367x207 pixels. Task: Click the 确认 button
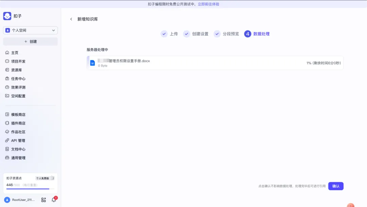[x=336, y=186]
